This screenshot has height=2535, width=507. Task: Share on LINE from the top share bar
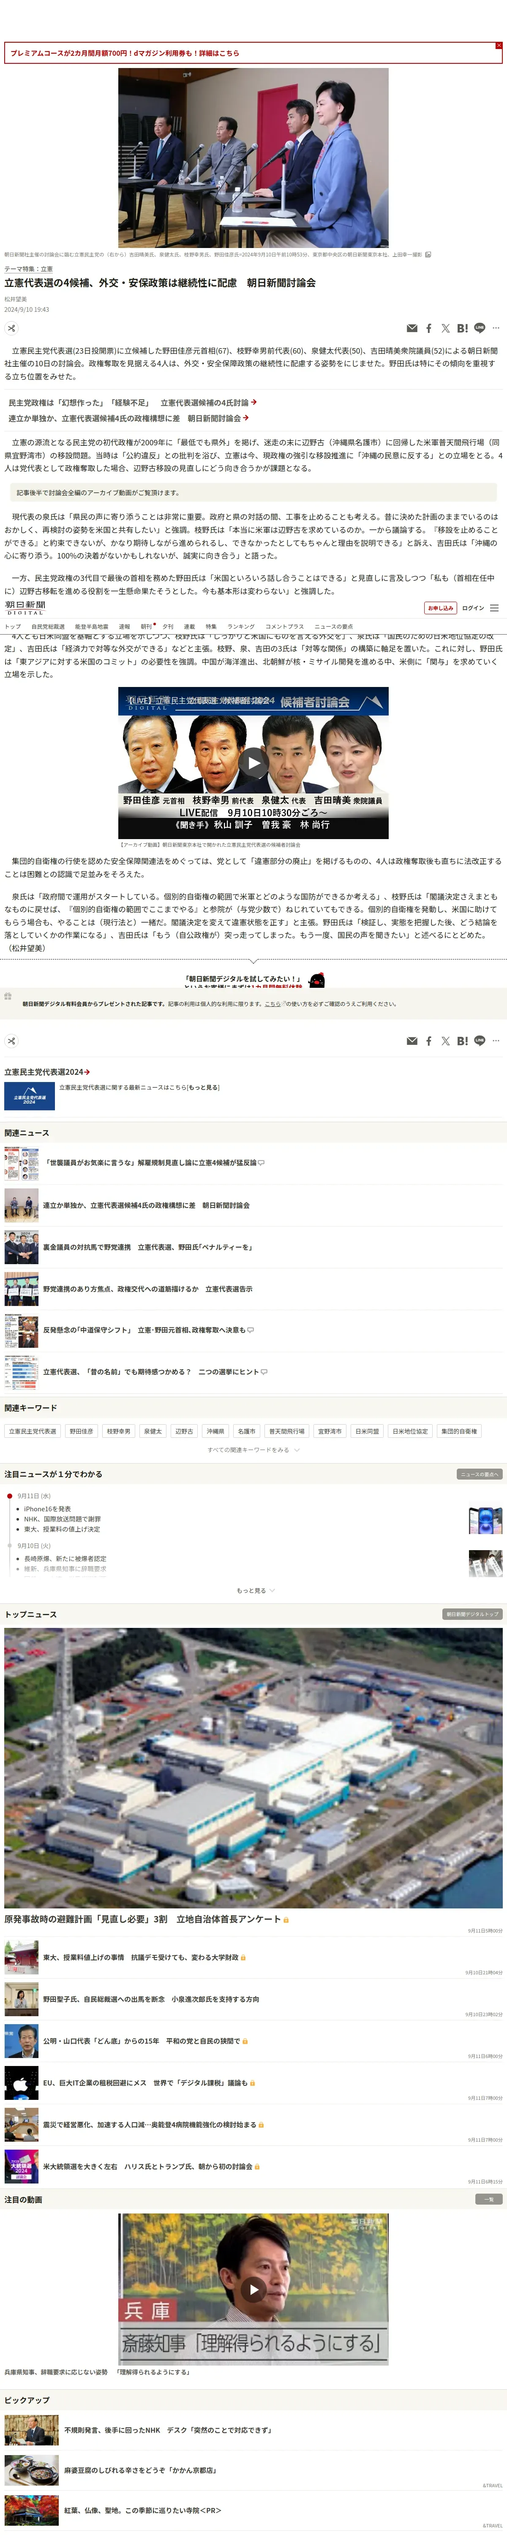[480, 328]
